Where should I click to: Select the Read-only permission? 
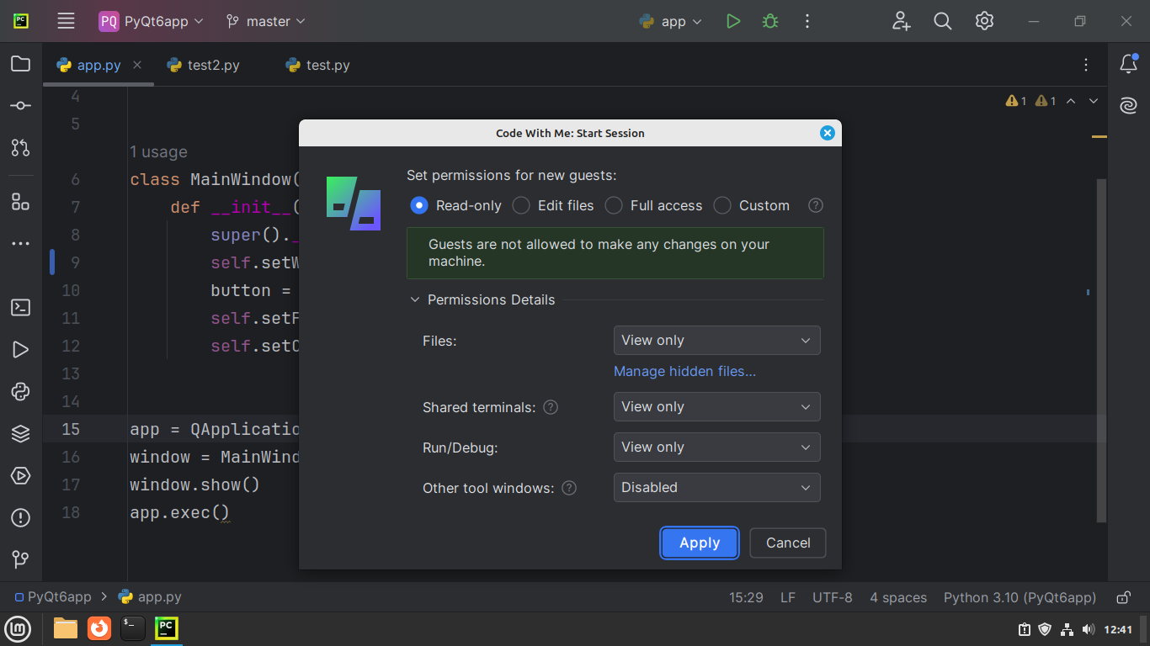(418, 205)
